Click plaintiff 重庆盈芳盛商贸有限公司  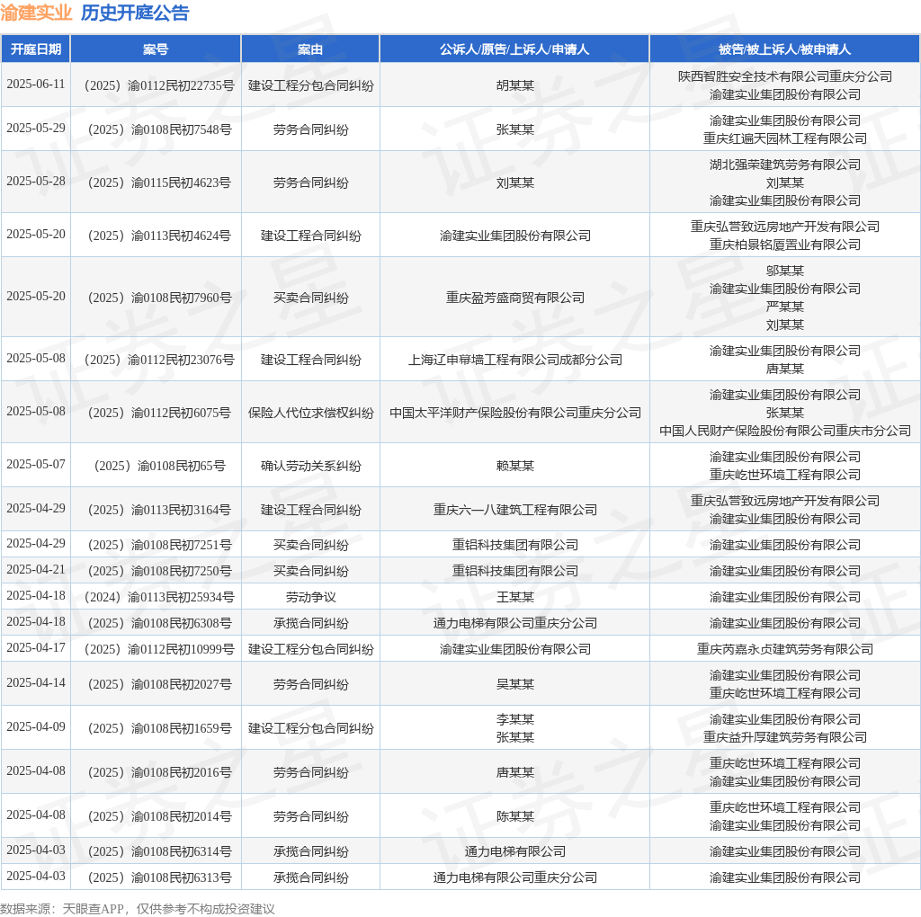[515, 298]
